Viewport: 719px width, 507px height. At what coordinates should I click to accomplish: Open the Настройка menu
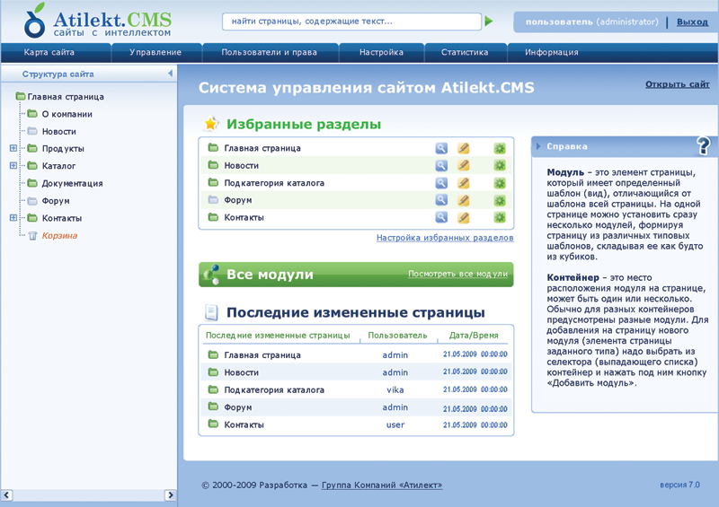pos(381,52)
